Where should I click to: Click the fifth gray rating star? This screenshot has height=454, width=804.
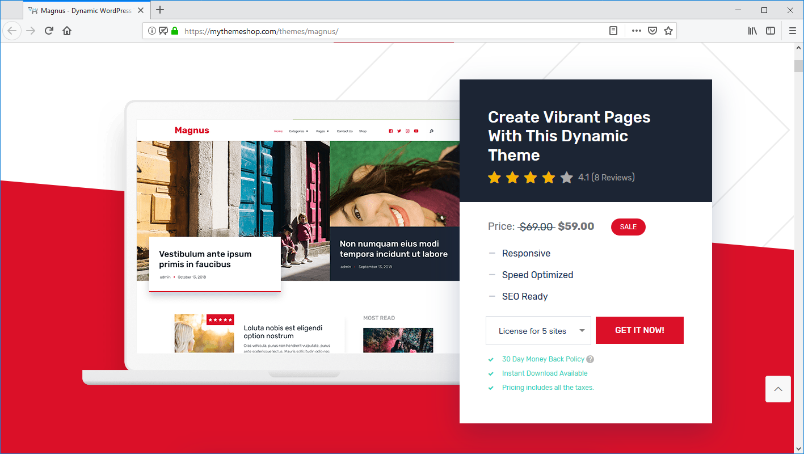tap(566, 178)
